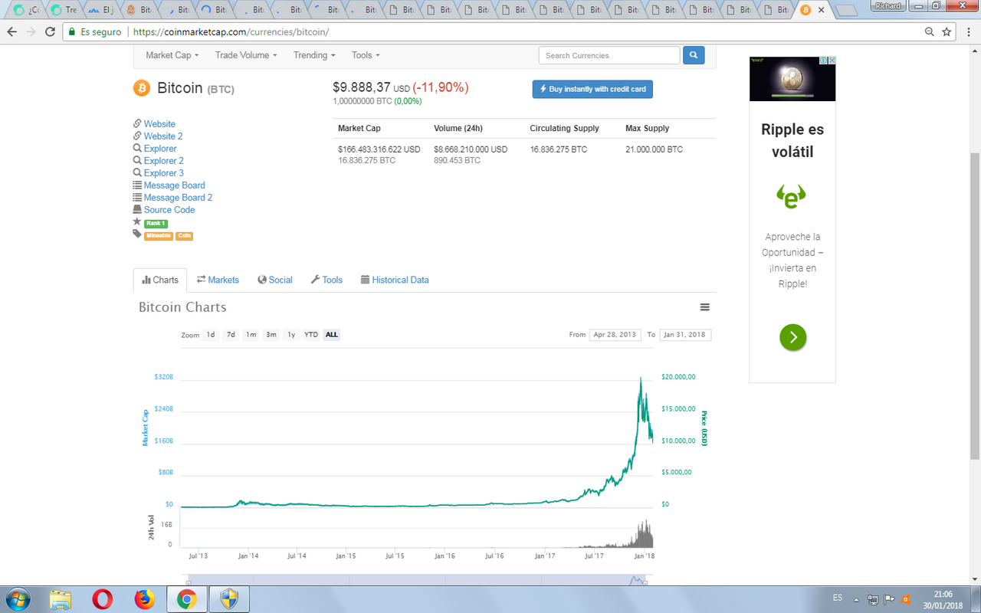Screen dimensions: 981x613
Task: Click the blue search magnifier button
Action: click(x=694, y=55)
